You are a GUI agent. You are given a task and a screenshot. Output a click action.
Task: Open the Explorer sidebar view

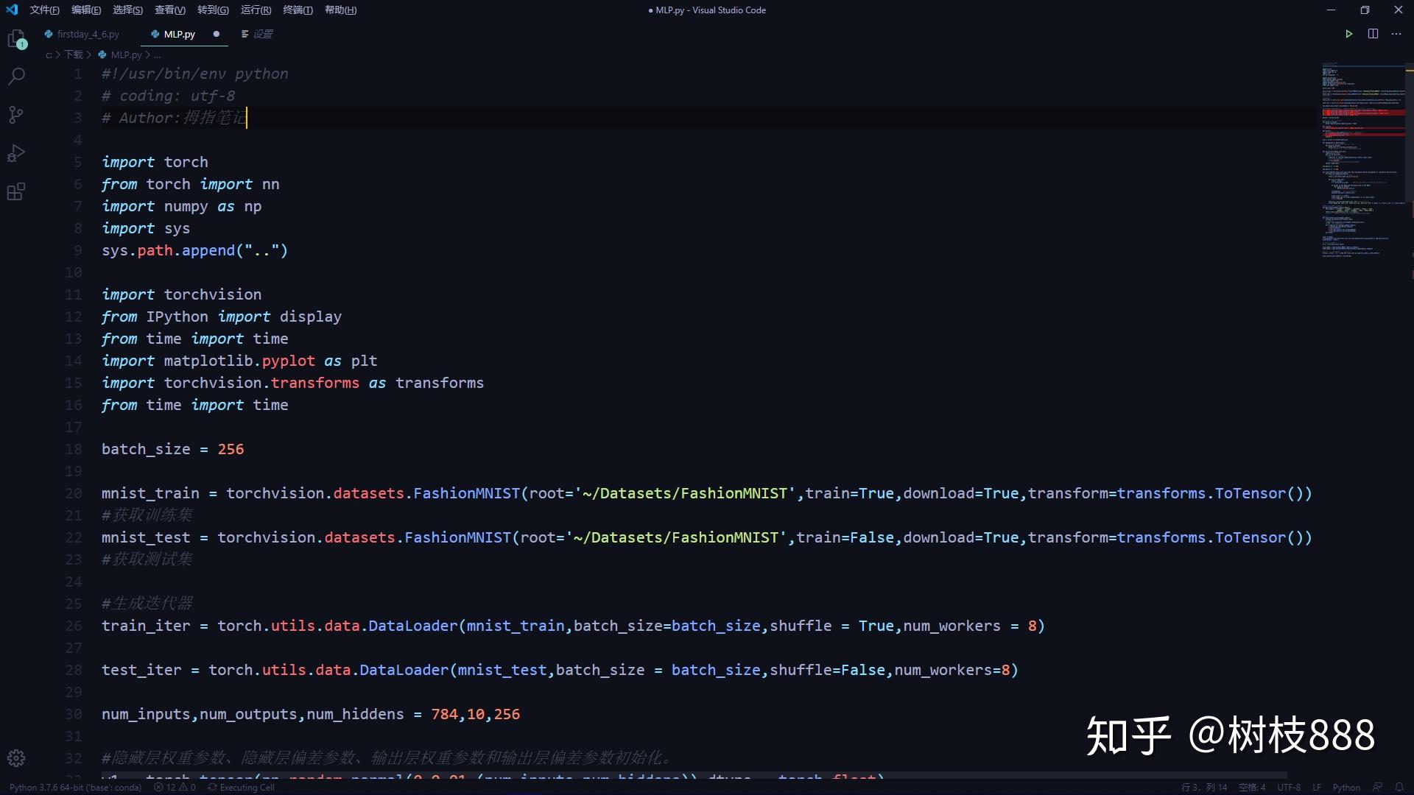point(16,38)
